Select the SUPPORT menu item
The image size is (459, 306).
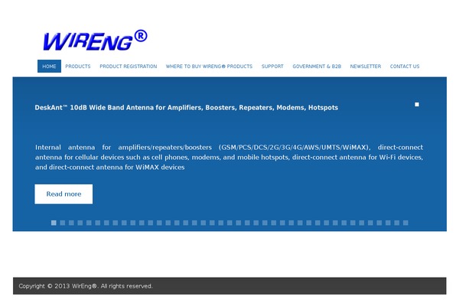pos(272,67)
